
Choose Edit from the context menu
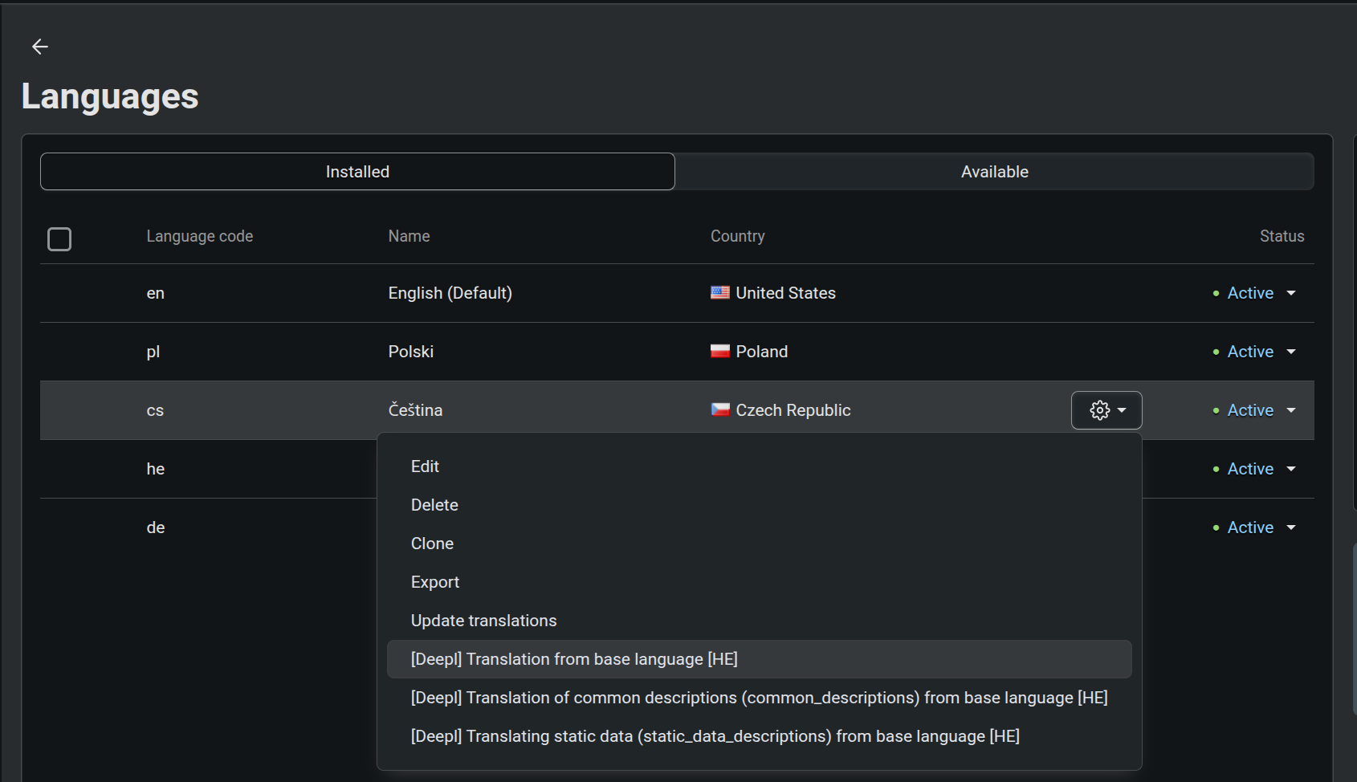click(x=425, y=466)
